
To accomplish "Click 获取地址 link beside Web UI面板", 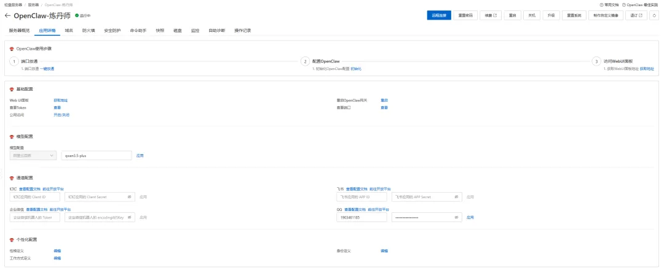I will click(60, 100).
